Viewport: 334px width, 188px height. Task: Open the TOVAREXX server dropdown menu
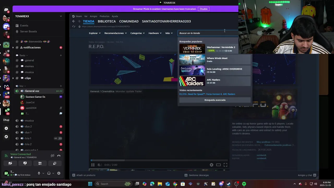(39, 16)
